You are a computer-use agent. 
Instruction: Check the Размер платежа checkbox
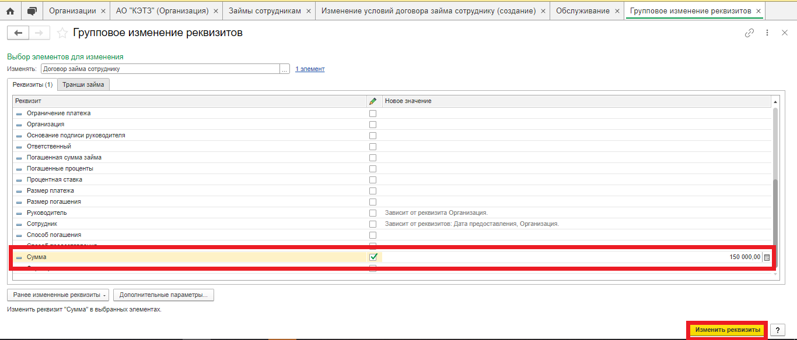coord(373,190)
